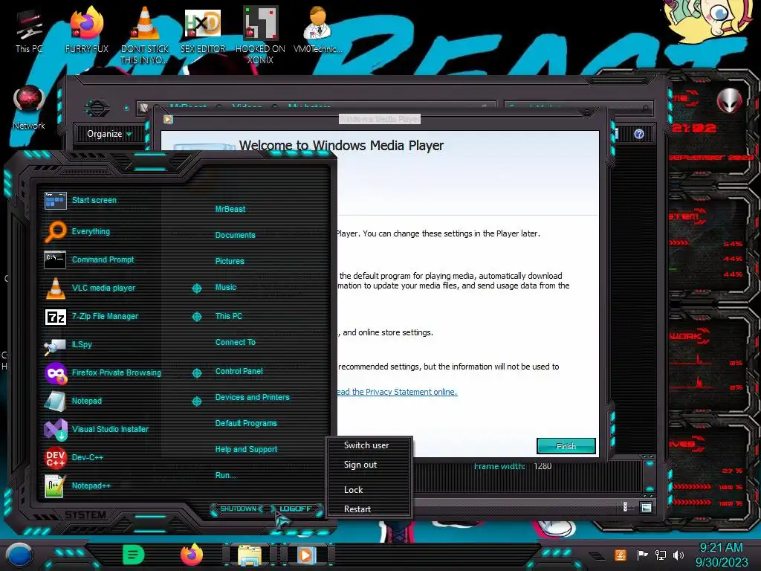The width and height of the screenshot is (761, 571).
Task: Click the volume speaker tray icon
Action: click(679, 555)
